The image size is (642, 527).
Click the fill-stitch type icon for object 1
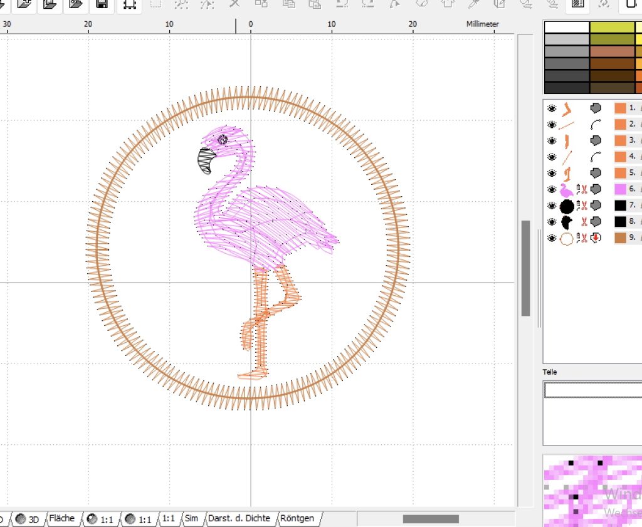click(596, 108)
